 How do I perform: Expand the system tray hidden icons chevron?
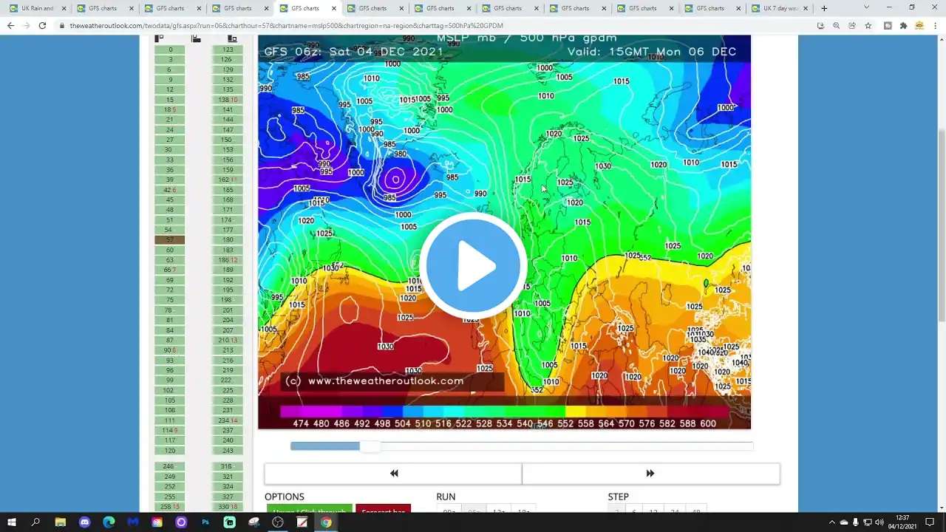pyautogui.click(x=831, y=522)
